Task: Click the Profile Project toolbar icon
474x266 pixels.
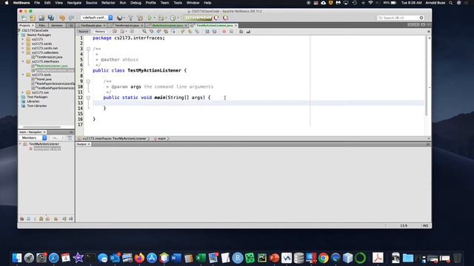Action: (173, 18)
